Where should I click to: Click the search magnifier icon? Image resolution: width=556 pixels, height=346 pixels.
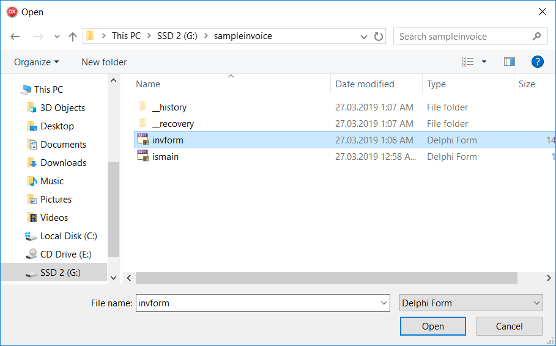pos(537,36)
